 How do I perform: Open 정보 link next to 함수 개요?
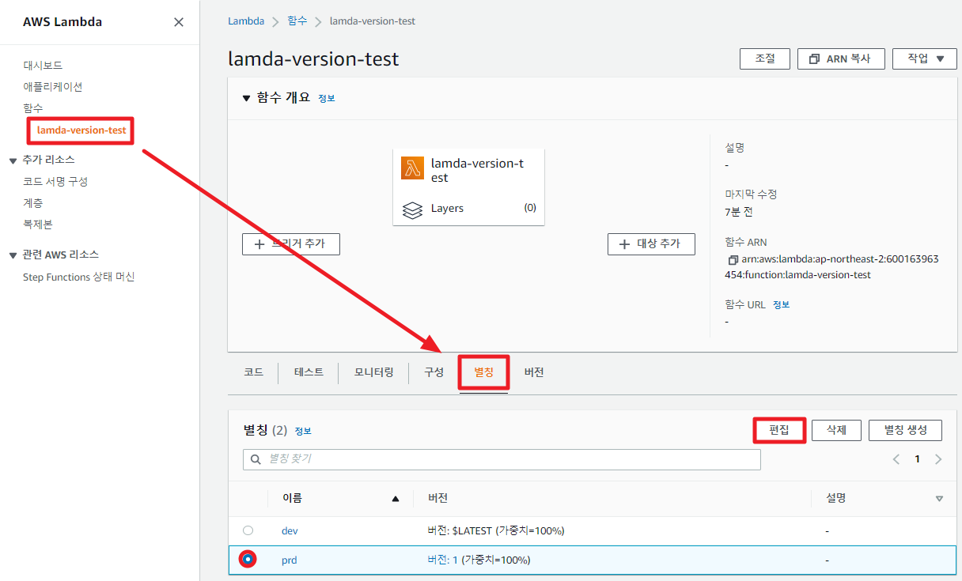(x=327, y=99)
